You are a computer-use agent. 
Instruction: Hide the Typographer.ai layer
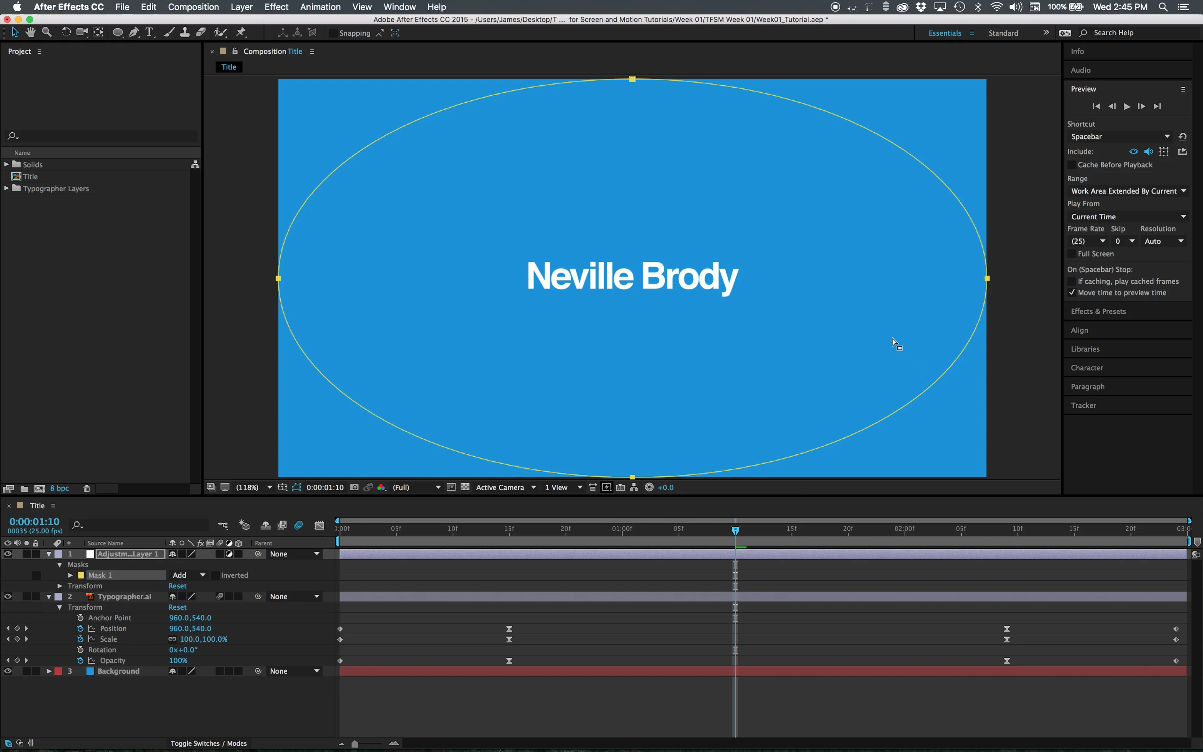(x=8, y=596)
